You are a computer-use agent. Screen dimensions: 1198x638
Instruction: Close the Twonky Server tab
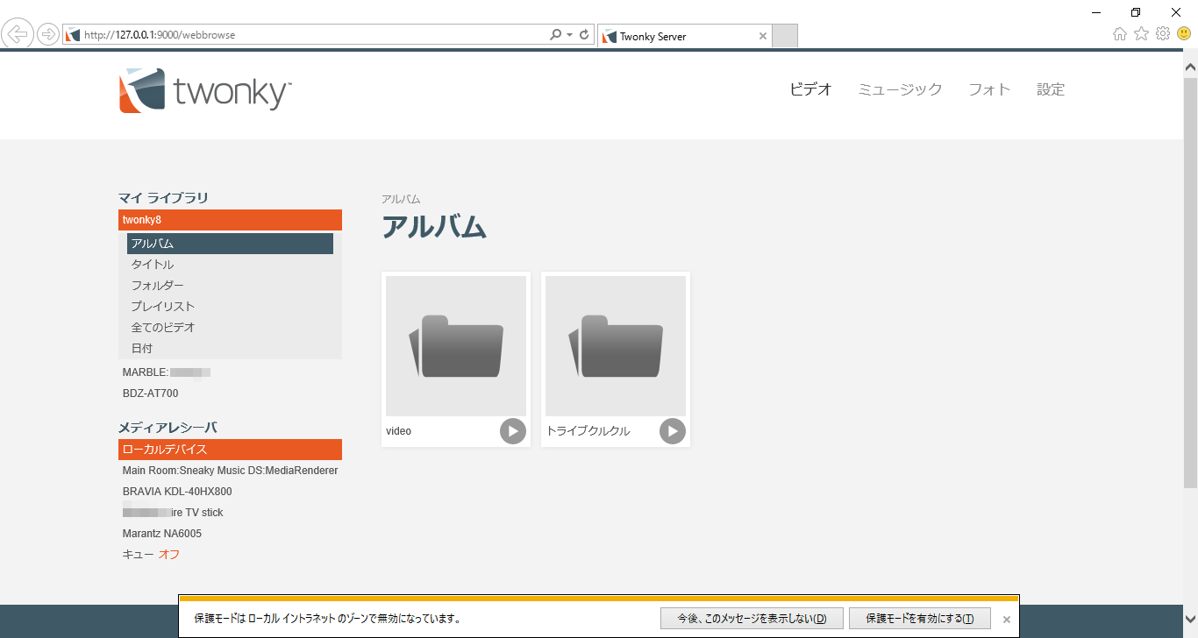coord(762,36)
